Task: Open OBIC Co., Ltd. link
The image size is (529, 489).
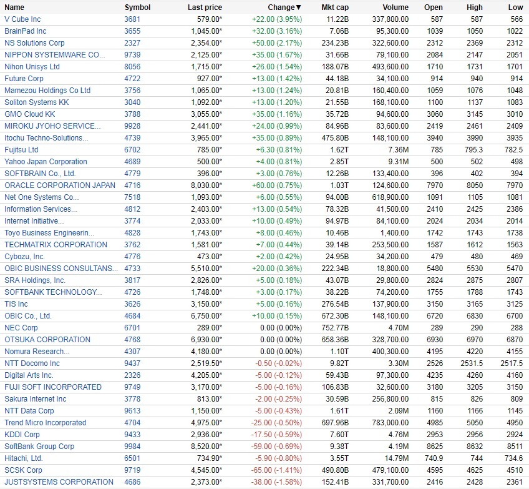Action: [x=28, y=316]
